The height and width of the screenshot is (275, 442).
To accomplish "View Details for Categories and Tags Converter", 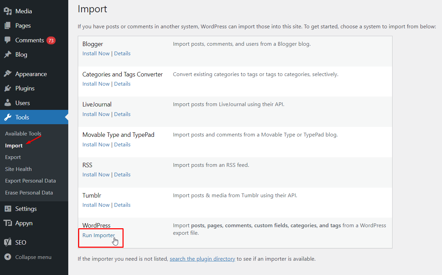I will pyautogui.click(x=122, y=84).
